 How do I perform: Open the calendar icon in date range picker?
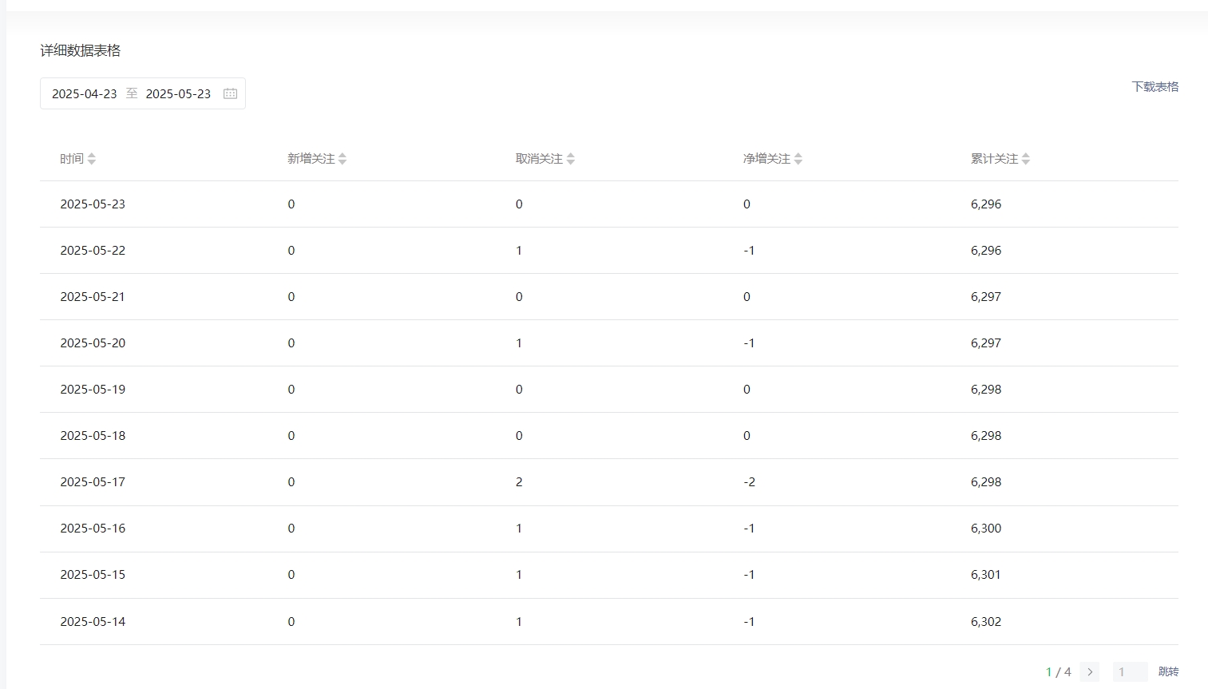point(230,93)
